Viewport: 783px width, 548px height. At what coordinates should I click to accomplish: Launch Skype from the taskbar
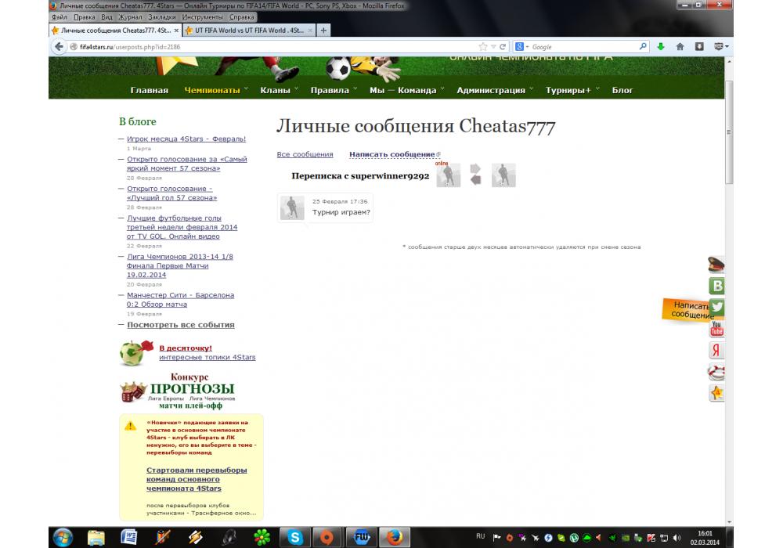tap(295, 537)
